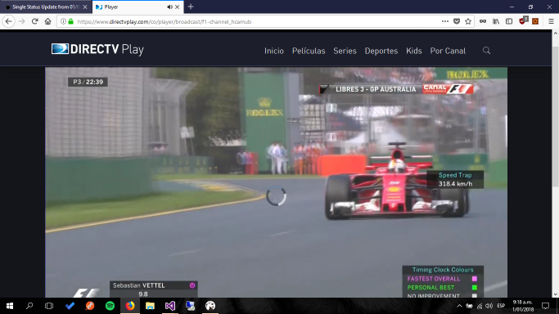The image size is (559, 314).
Task: Open the Firefox hamburger menu
Action: pos(551,21)
